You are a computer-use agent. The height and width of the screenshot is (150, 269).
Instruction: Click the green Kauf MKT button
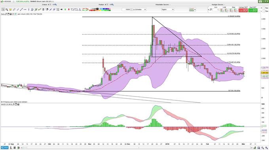[x=253, y=10]
